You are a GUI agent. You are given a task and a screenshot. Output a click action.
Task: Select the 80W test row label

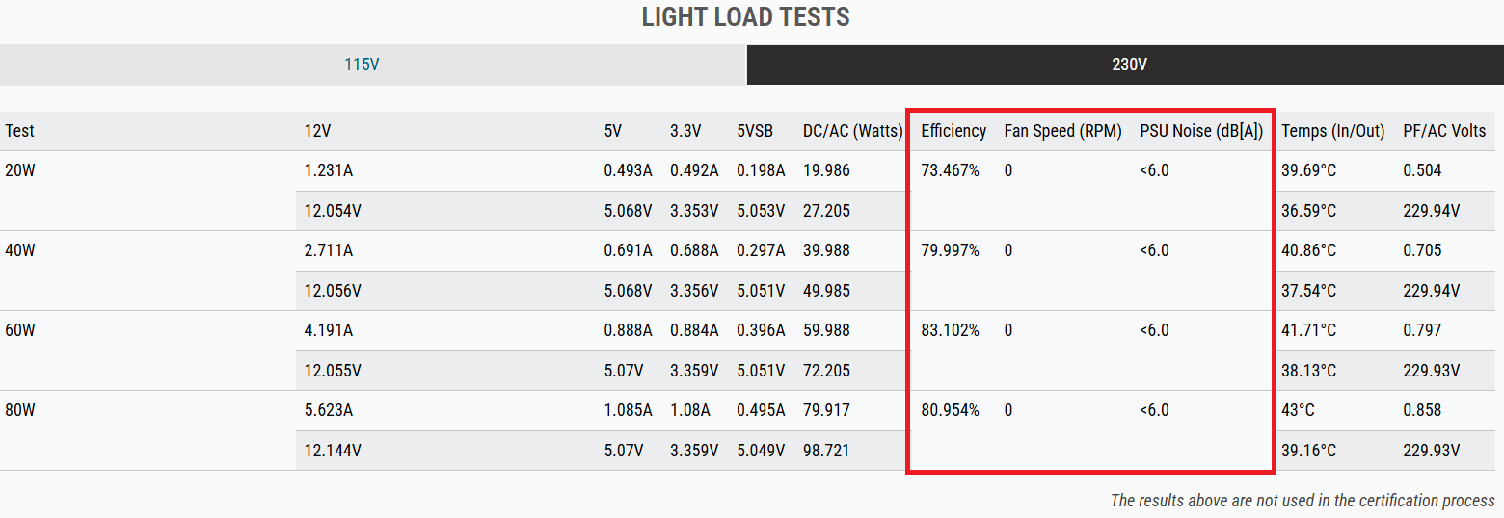point(20,410)
